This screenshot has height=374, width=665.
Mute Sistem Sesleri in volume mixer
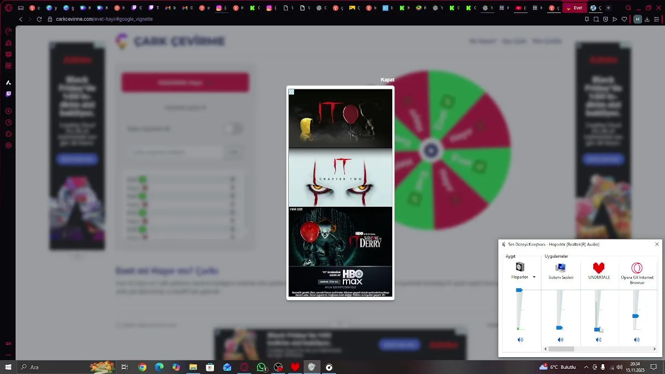(x=560, y=340)
